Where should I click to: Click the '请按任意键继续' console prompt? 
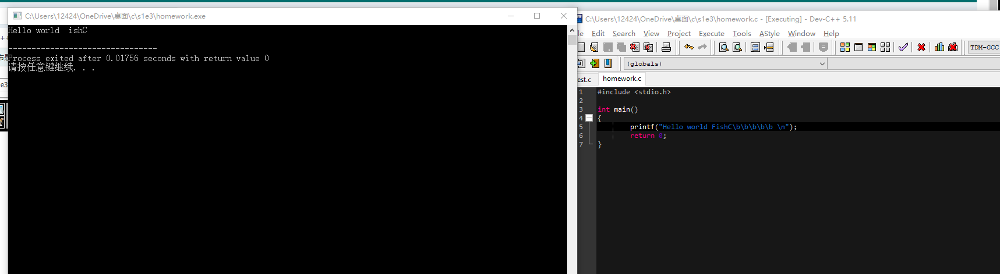[51, 67]
